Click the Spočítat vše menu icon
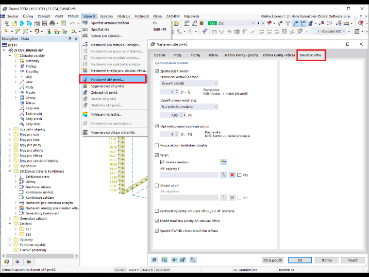The height and width of the screenshot is (277, 369). tap(85, 30)
